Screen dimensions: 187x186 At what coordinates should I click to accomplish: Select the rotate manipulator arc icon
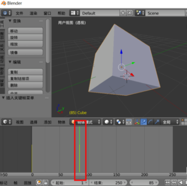(150, 122)
